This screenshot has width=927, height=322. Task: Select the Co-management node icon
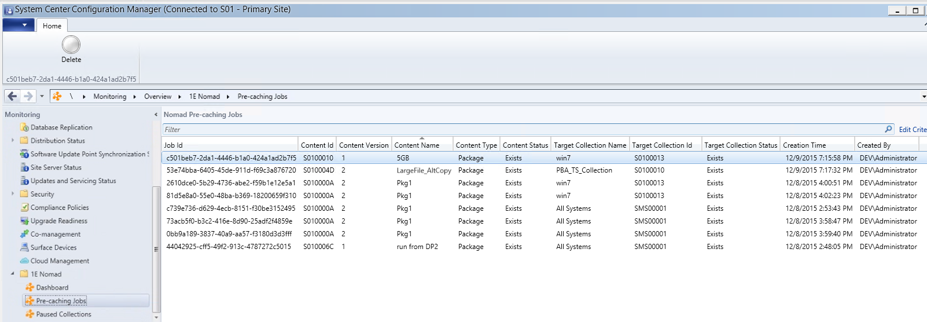24,234
